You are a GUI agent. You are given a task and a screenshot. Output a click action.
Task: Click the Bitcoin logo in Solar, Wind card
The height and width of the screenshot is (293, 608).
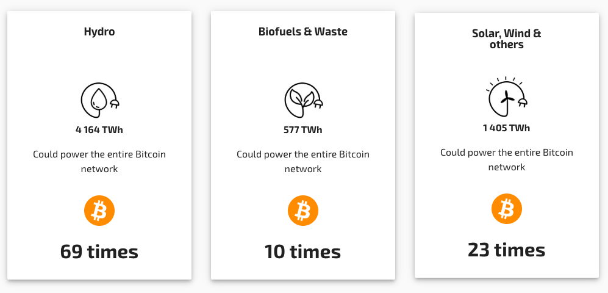(506, 209)
